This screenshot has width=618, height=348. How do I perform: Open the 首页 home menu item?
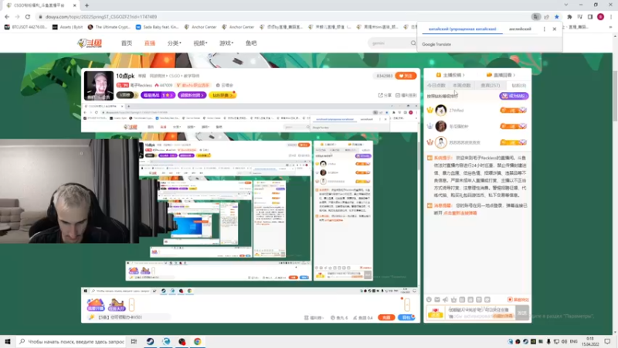pos(127,43)
